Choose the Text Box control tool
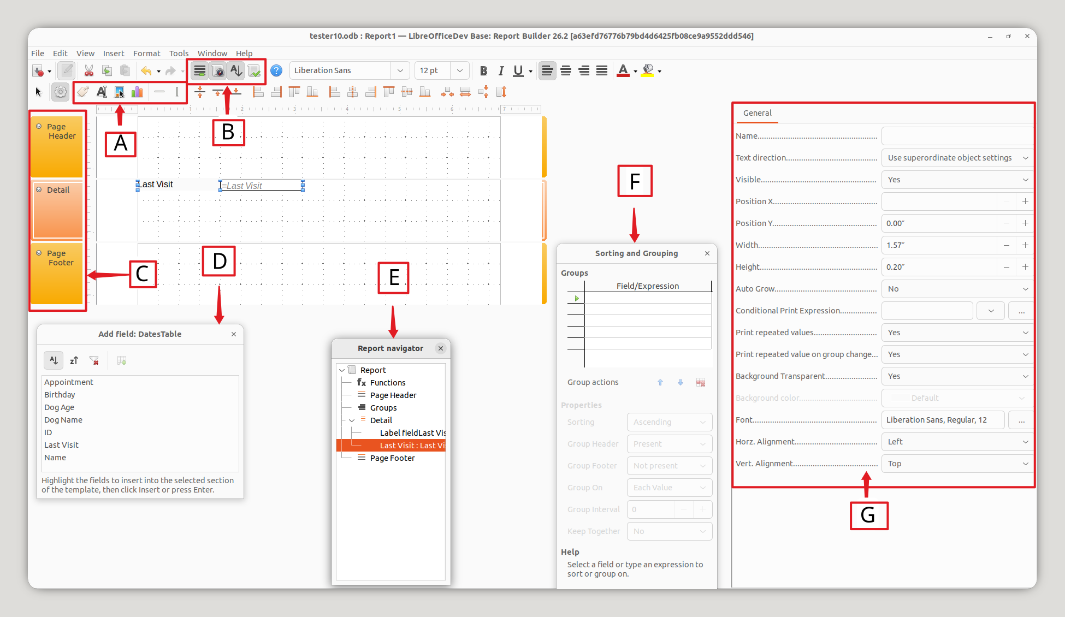This screenshot has width=1065, height=617. (102, 92)
